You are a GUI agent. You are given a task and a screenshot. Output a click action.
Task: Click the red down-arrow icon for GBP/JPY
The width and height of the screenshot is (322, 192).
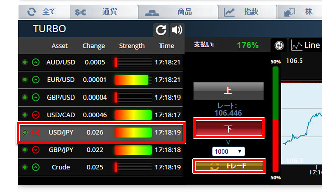tap(36, 150)
